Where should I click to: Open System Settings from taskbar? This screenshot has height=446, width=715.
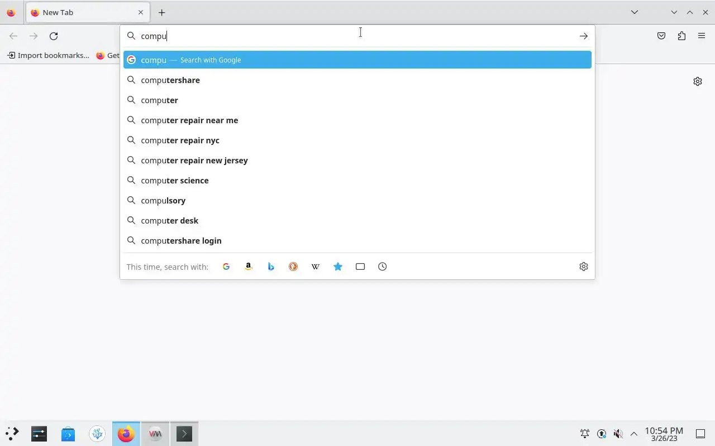(39, 434)
